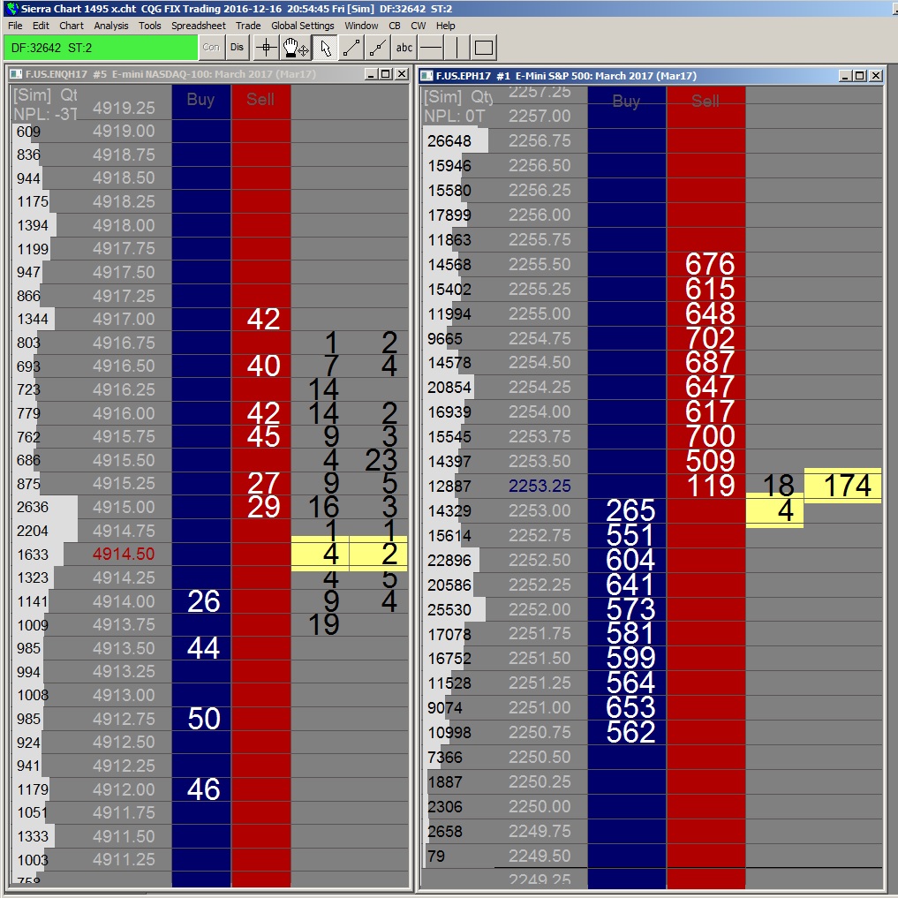Click S&P volume 26648 at 2256.75

449,141
